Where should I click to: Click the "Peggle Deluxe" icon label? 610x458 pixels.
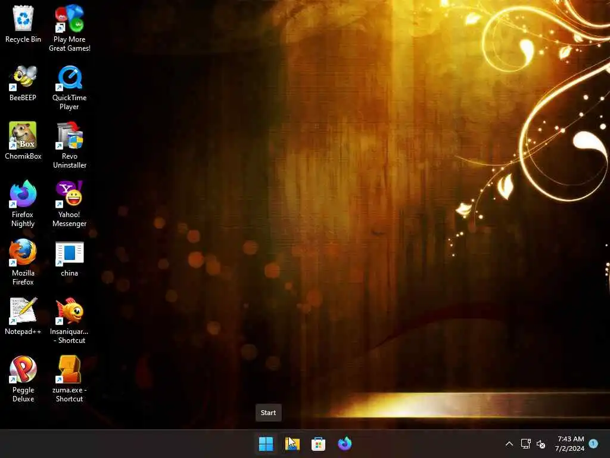click(23, 394)
